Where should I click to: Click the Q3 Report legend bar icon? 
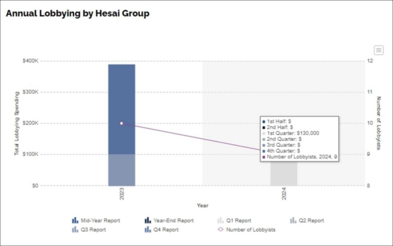click(x=75, y=229)
